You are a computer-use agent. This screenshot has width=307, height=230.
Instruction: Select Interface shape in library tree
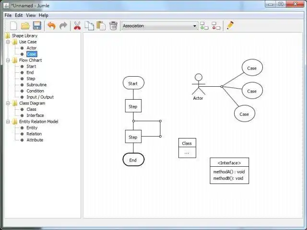35,115
